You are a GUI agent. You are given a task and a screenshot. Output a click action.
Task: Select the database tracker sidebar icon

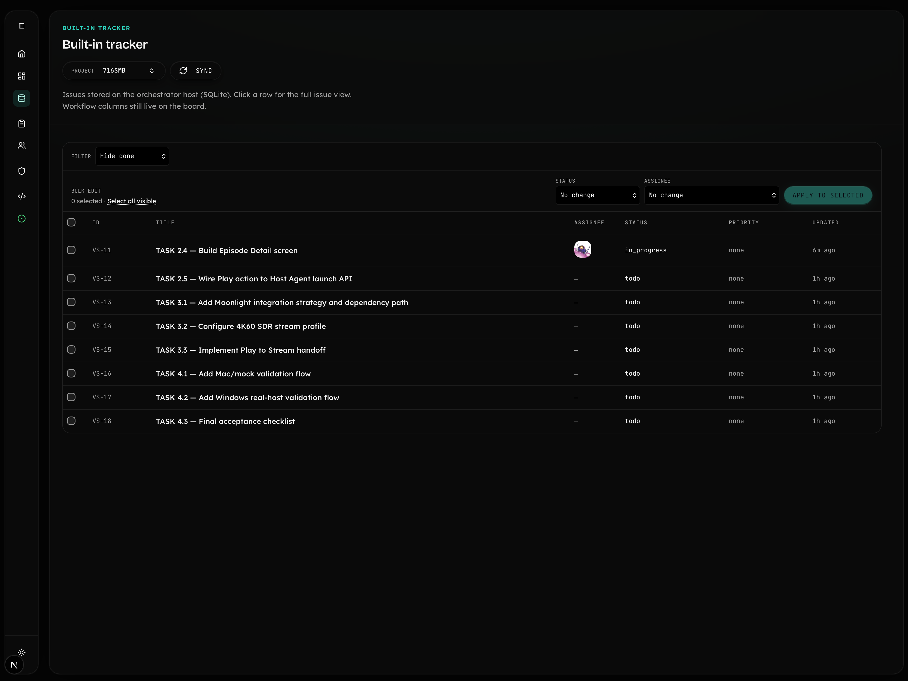point(22,98)
